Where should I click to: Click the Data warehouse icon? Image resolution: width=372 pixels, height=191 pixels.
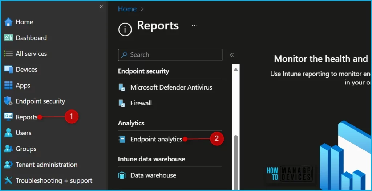[x=122, y=175]
